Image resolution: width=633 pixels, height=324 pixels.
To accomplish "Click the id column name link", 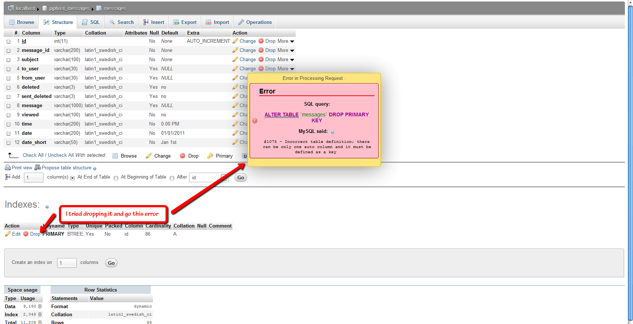I will (x=24, y=41).
